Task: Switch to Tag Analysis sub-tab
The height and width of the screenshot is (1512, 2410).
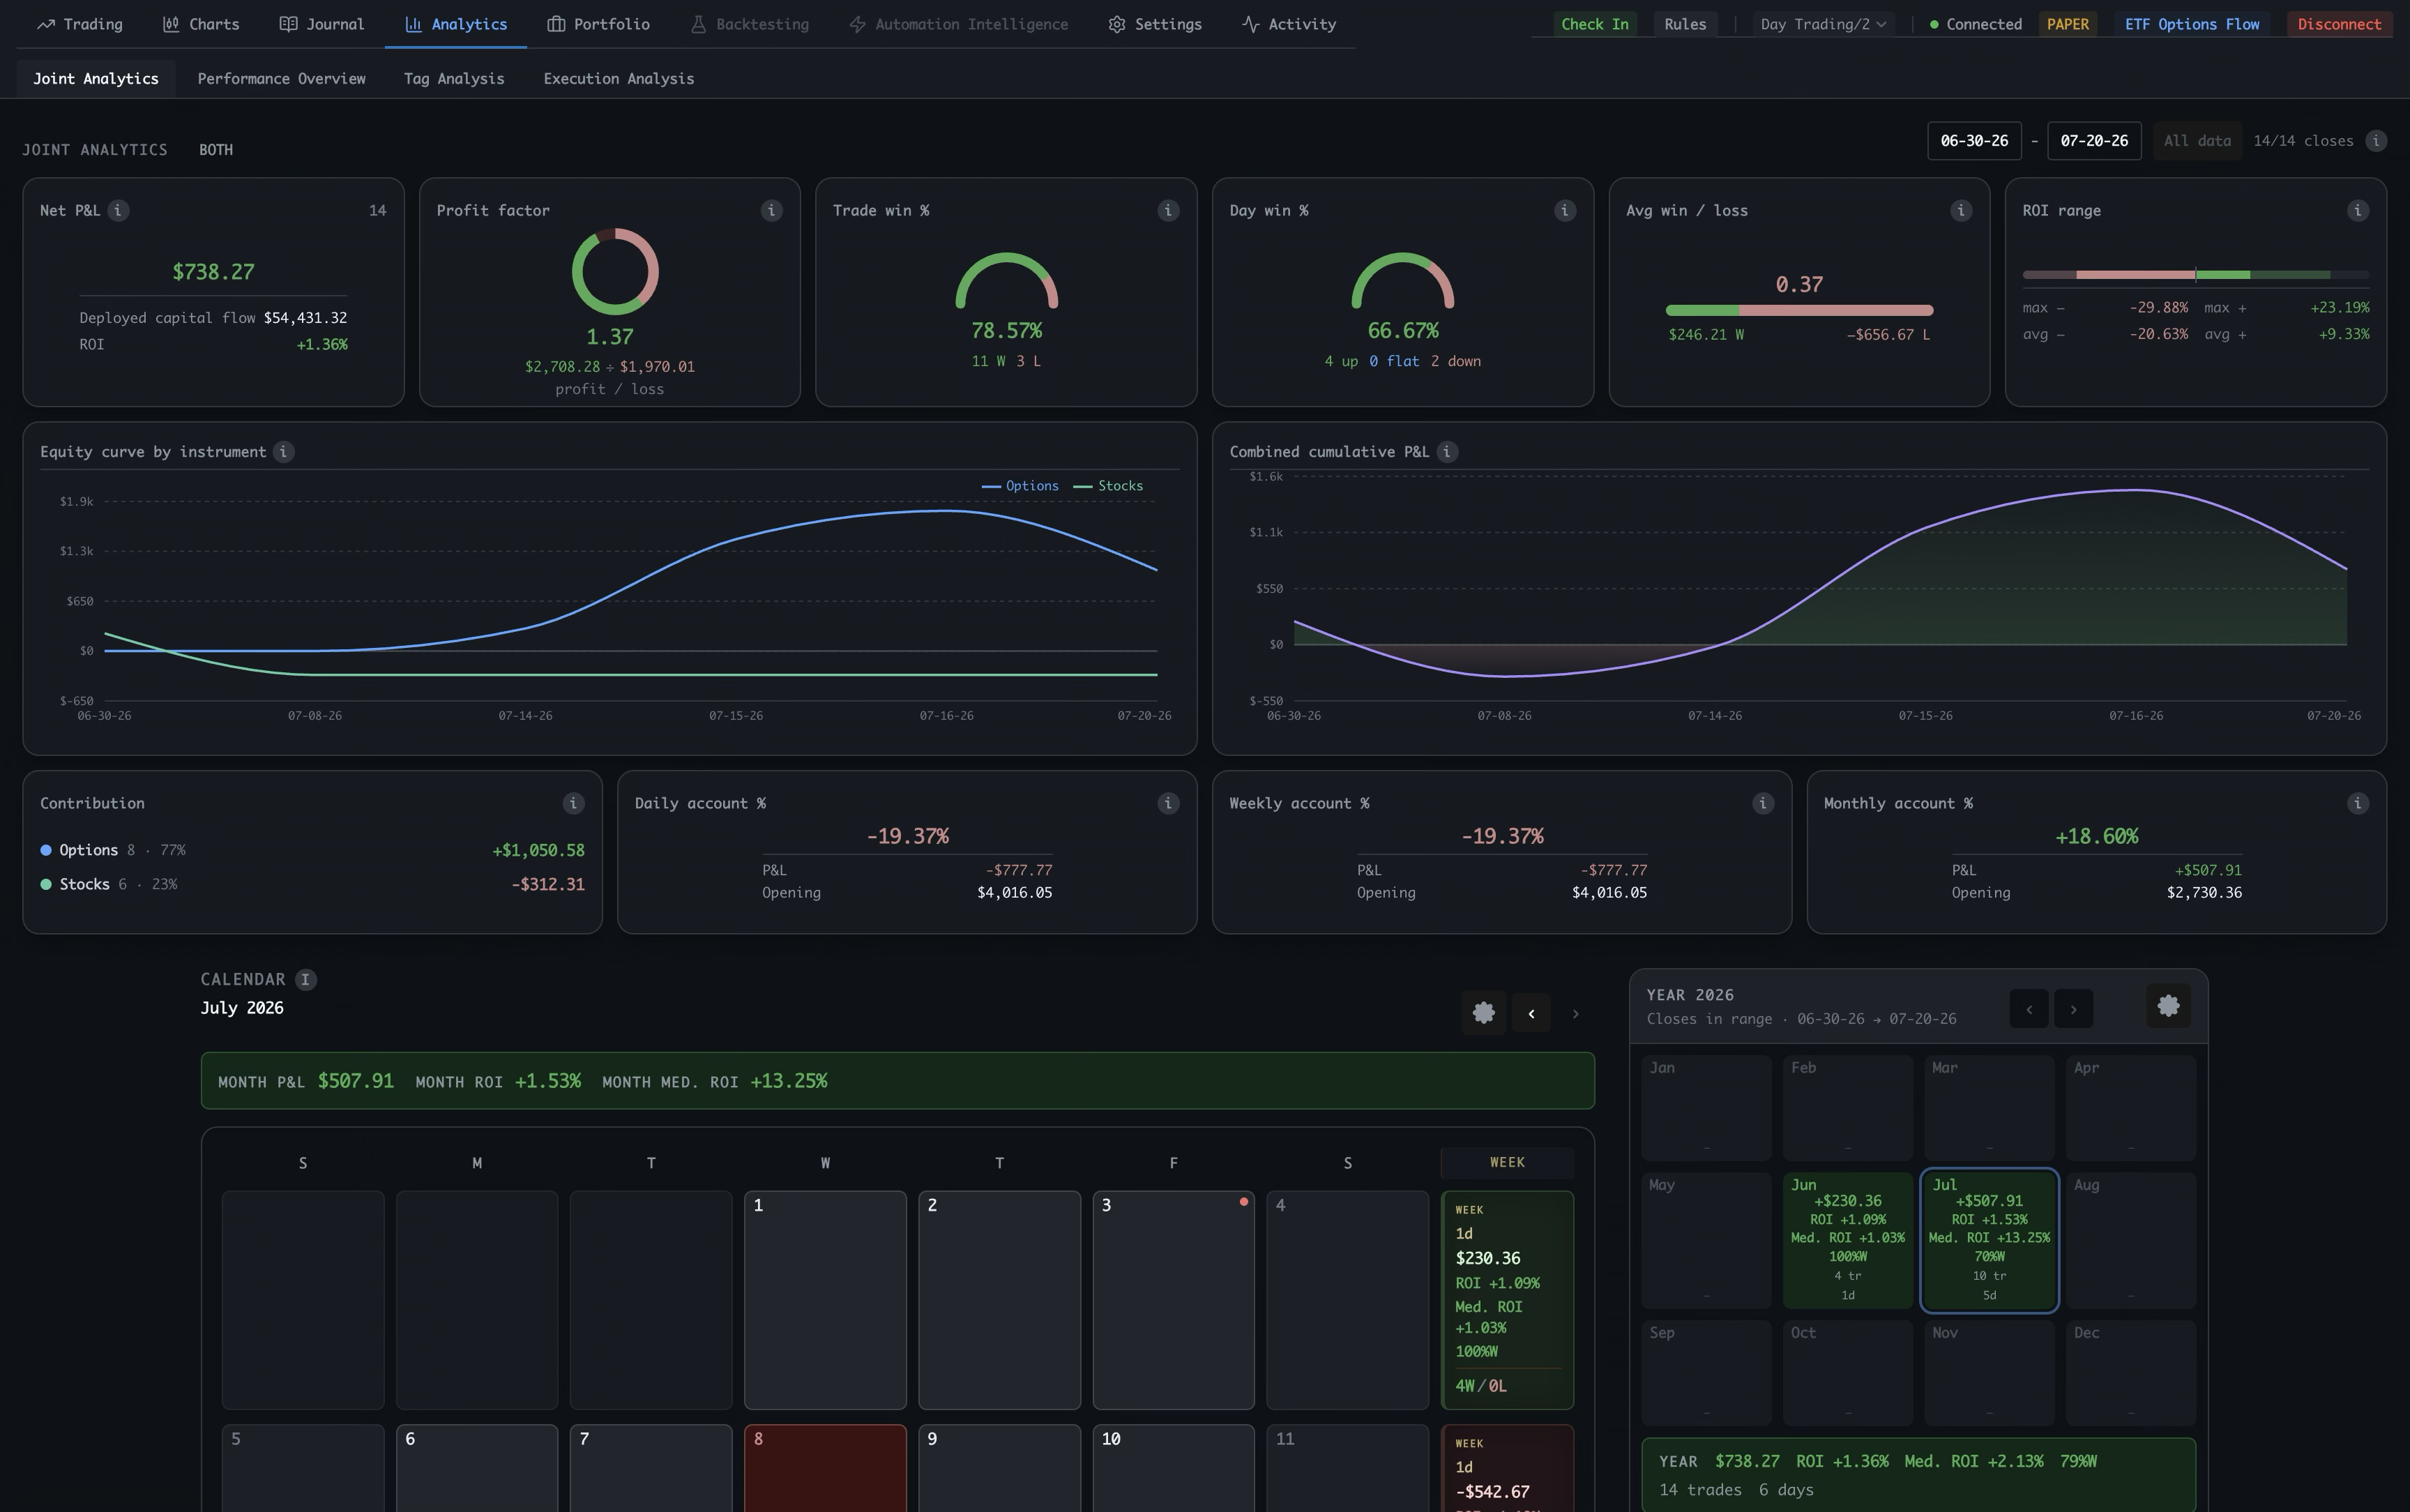Action: pos(454,78)
